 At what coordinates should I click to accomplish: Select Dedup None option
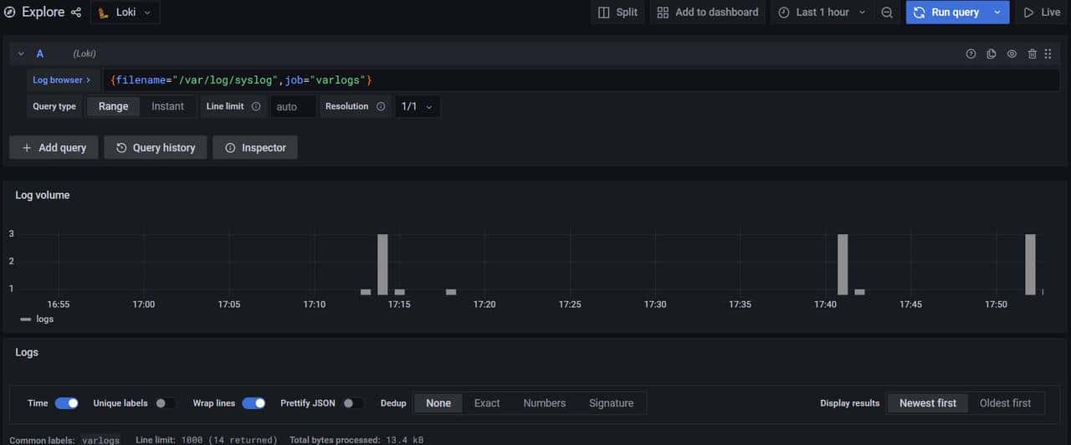438,403
